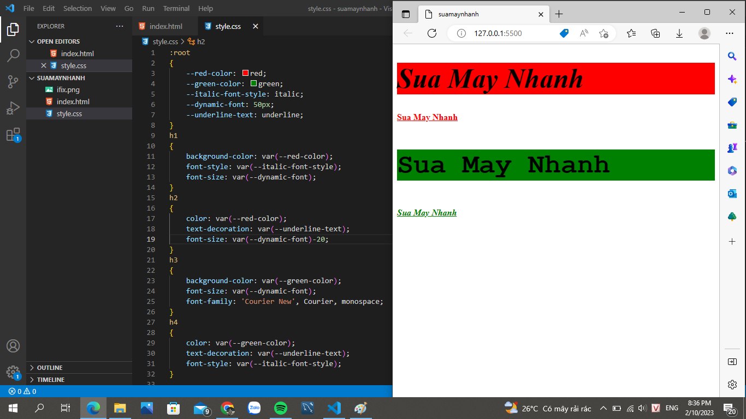Screen dimensions: 746x419
Task: Show hidden system tray icons
Action: point(603,408)
